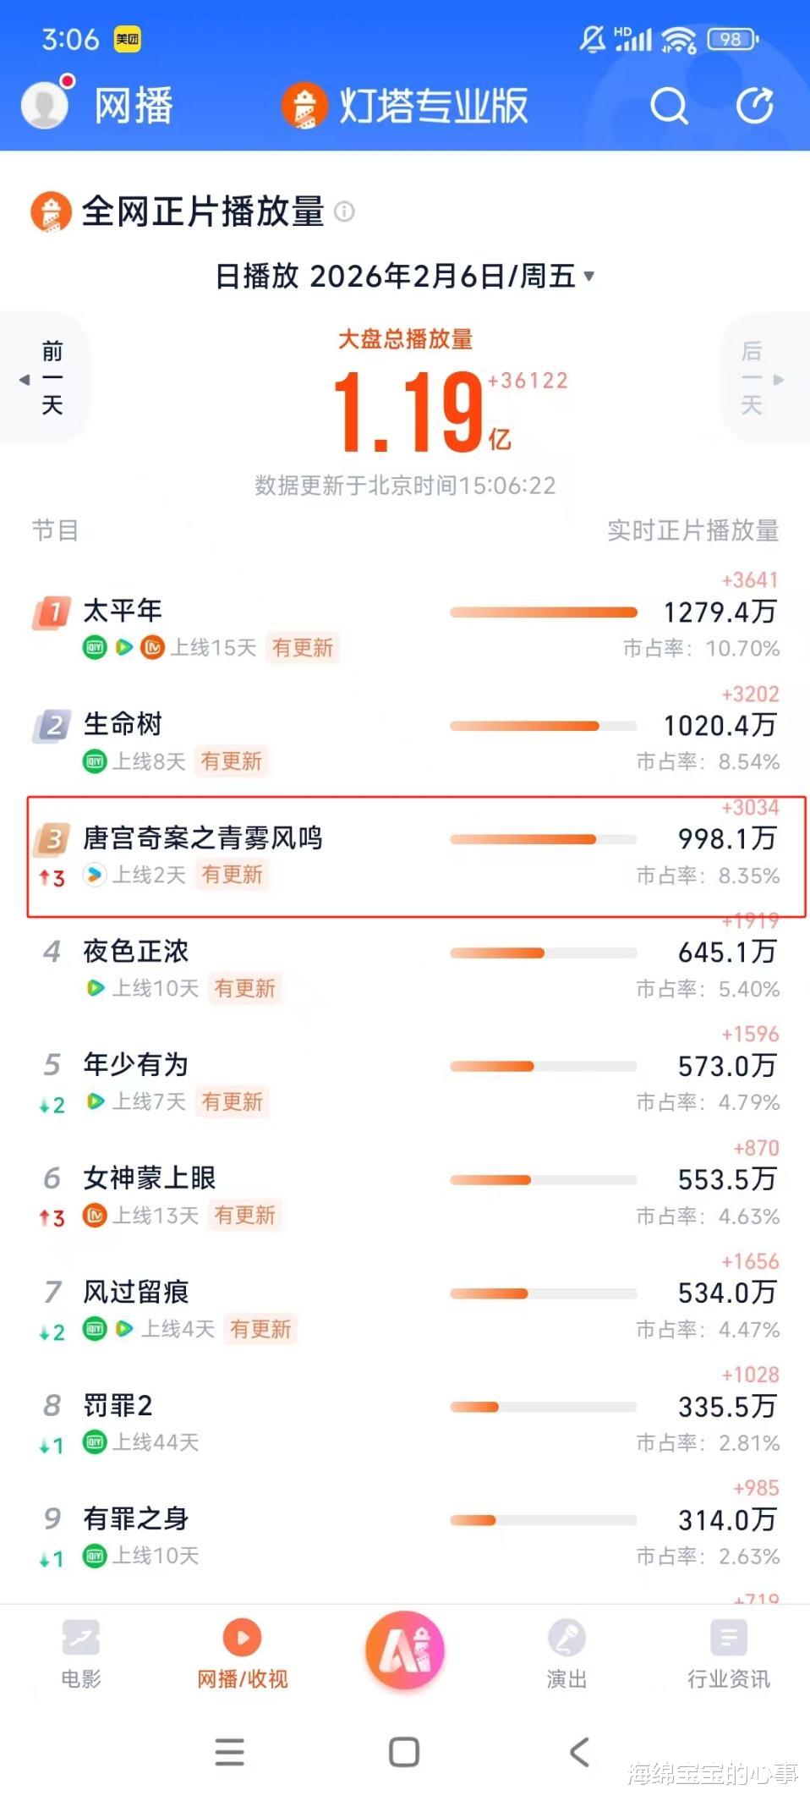The image size is (810, 1801).
Task: Go to next day 后一天
Action: [x=757, y=378]
